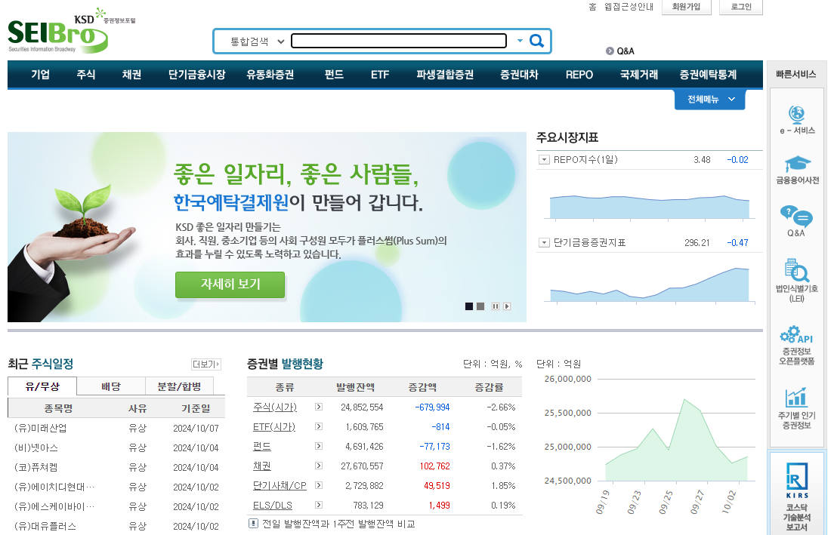This screenshot has height=535, width=834.
Task: Open the 단기금융증권지표 indicator dropdown
Action: point(544,243)
